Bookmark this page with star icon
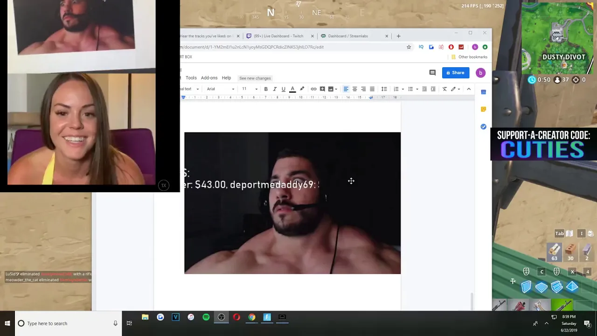597x336 pixels. [x=409, y=47]
